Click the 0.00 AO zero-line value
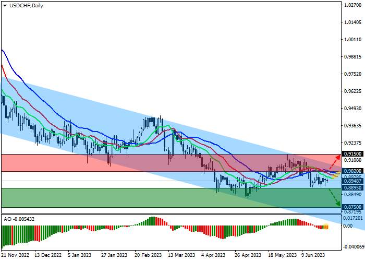365x261 pixels. (348, 226)
